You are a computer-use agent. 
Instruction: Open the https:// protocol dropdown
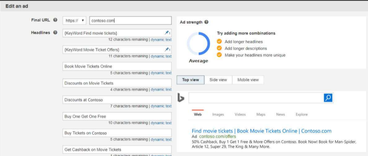click(74, 20)
